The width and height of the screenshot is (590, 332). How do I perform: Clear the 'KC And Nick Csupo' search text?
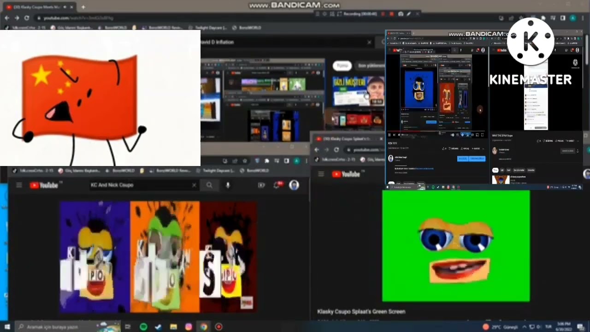tap(194, 185)
